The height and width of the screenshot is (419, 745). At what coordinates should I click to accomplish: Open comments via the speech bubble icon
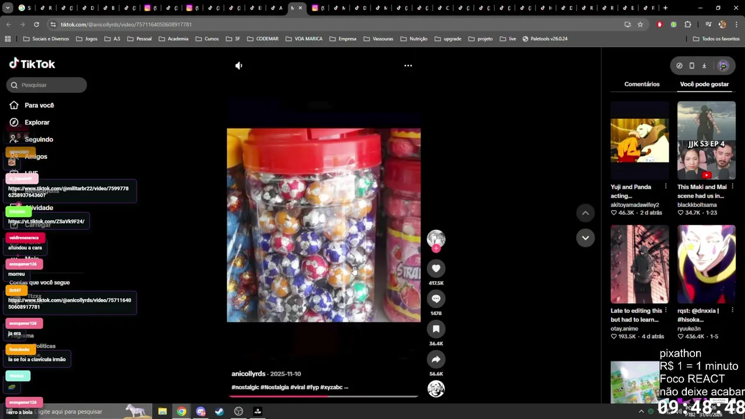[436, 299]
